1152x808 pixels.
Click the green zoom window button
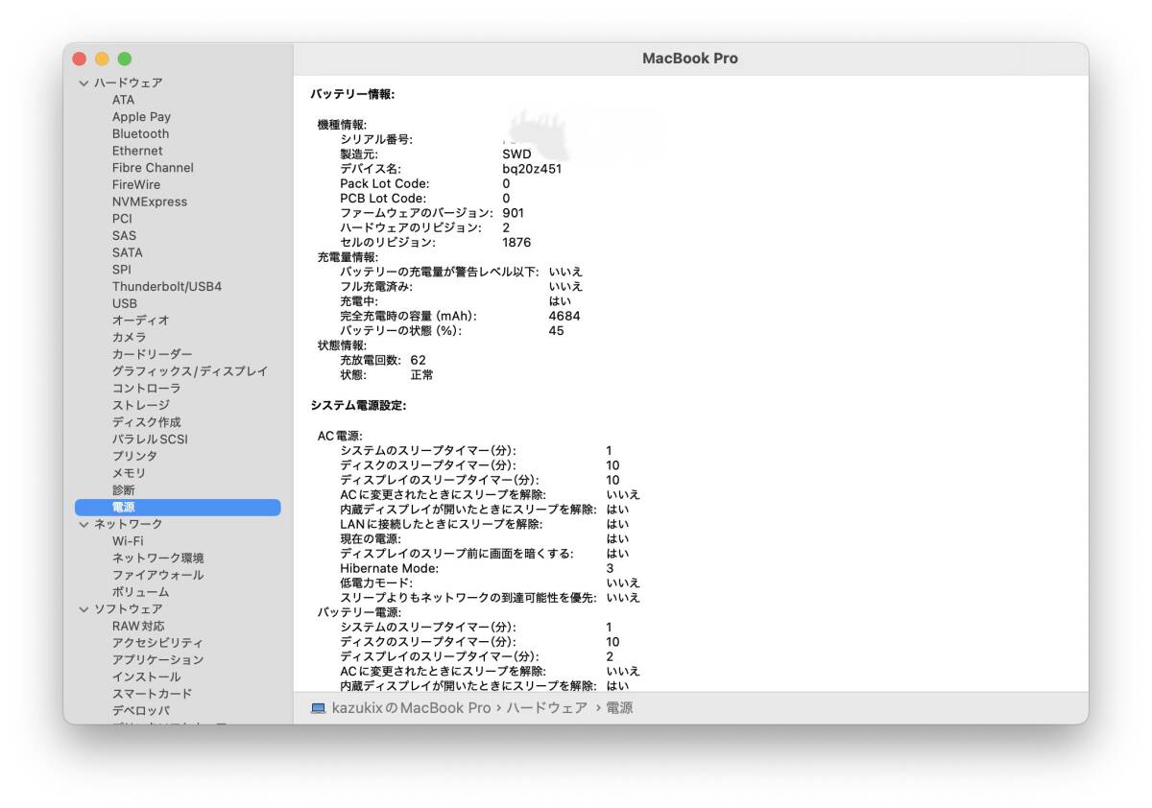(125, 59)
